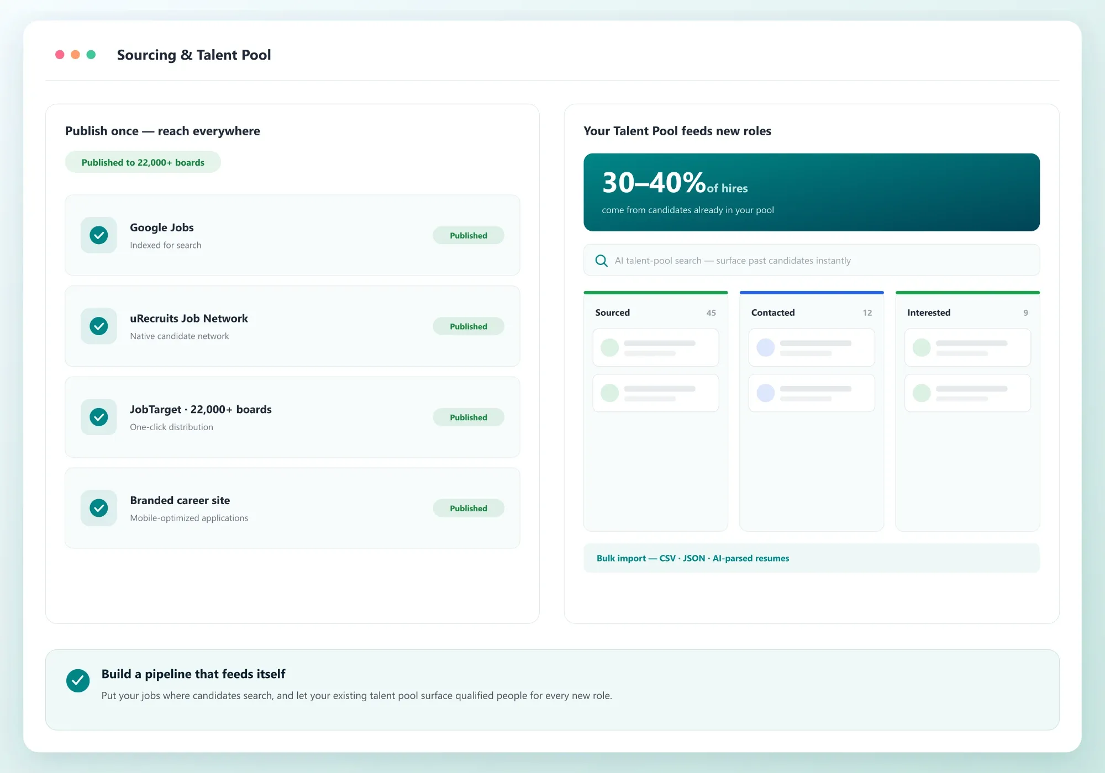The image size is (1105, 773).
Task: Open second candidate card in Contacted column
Action: tap(812, 393)
